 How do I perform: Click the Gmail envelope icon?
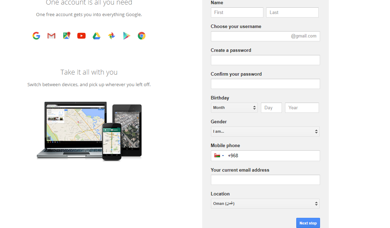51,36
